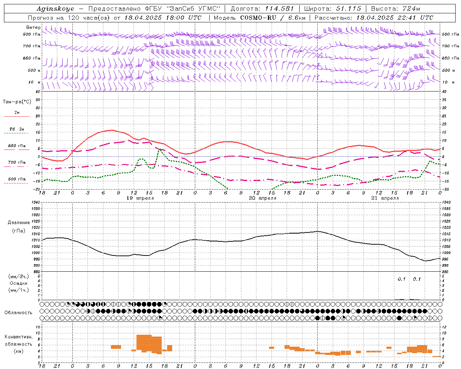
Task: Click the "19 апреля" date label
Action: click(140, 198)
